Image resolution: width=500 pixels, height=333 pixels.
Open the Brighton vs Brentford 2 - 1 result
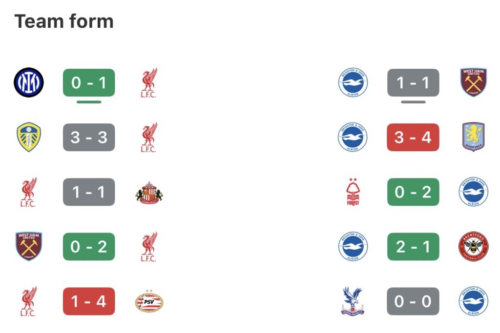(x=413, y=247)
